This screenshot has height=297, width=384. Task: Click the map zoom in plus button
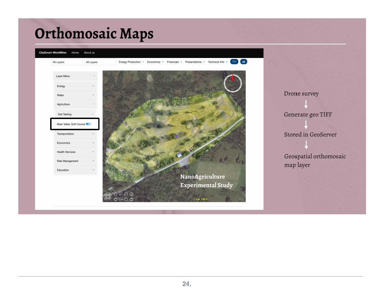click(x=116, y=194)
